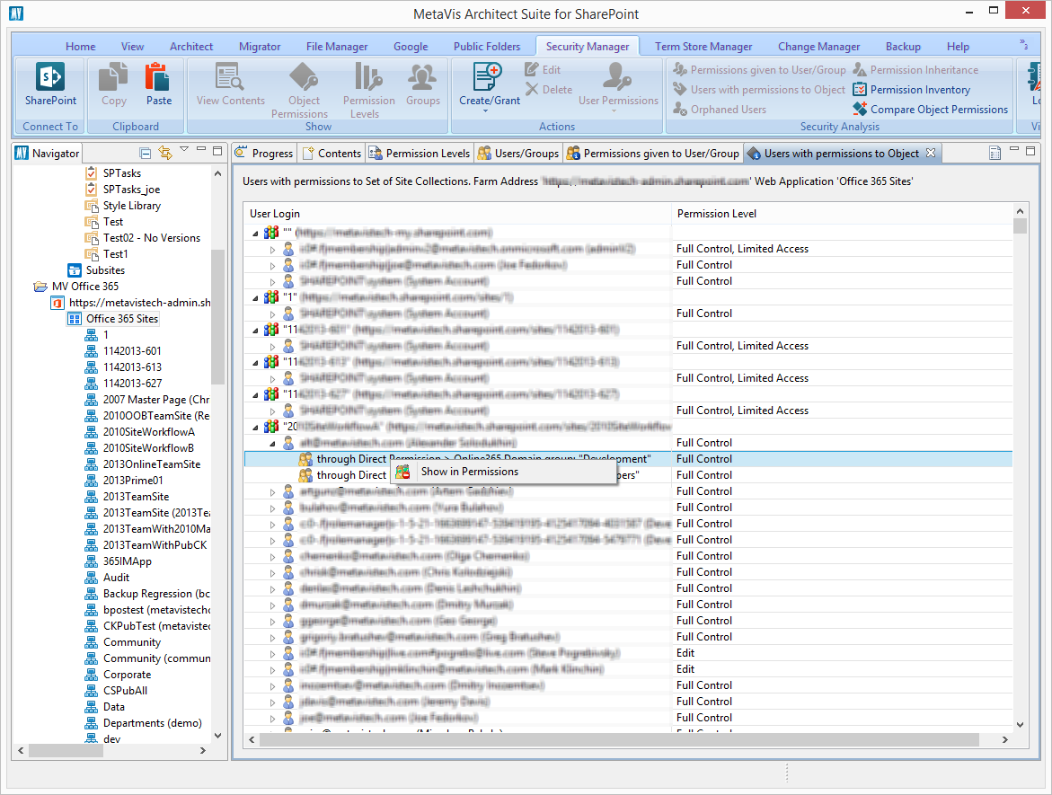Image resolution: width=1052 pixels, height=795 pixels.
Task: Toggle Link with Editor in Navigator
Action: click(164, 153)
